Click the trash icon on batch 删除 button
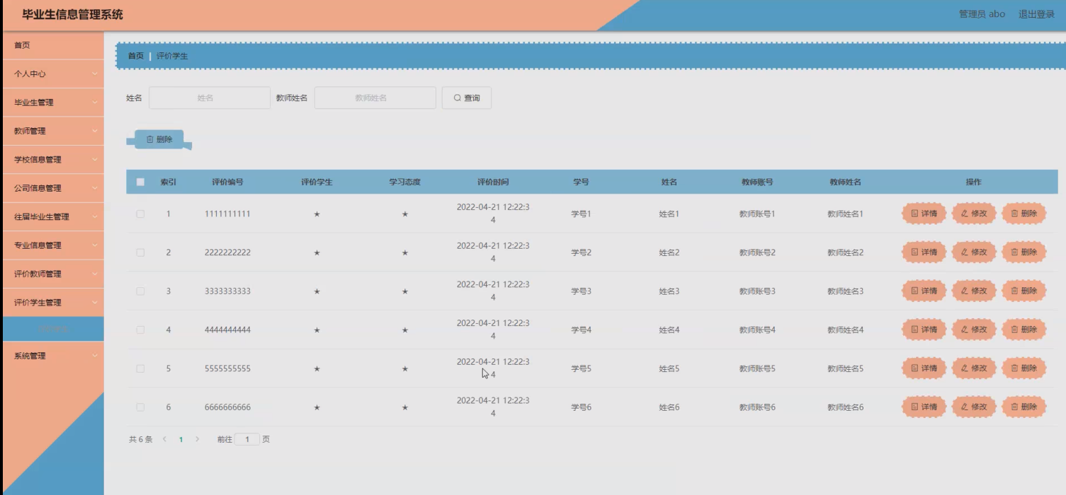Viewport: 1066px width, 495px height. click(x=149, y=139)
